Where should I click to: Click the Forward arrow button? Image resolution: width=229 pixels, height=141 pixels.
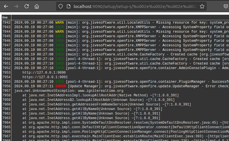pos(16,6)
